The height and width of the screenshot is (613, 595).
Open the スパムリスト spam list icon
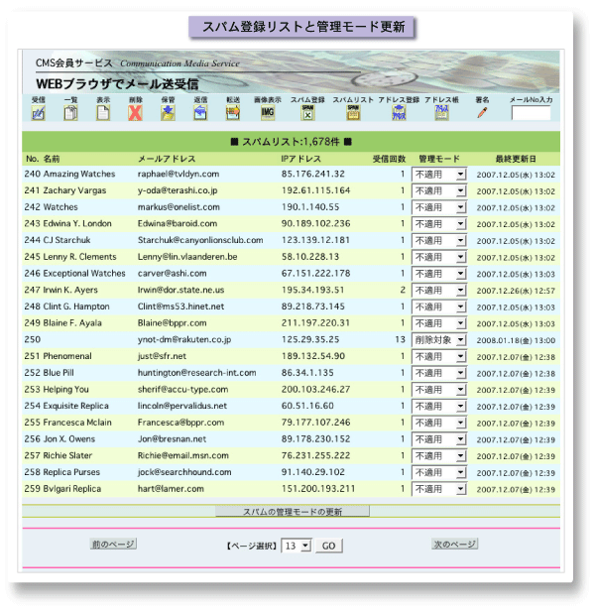click(353, 113)
